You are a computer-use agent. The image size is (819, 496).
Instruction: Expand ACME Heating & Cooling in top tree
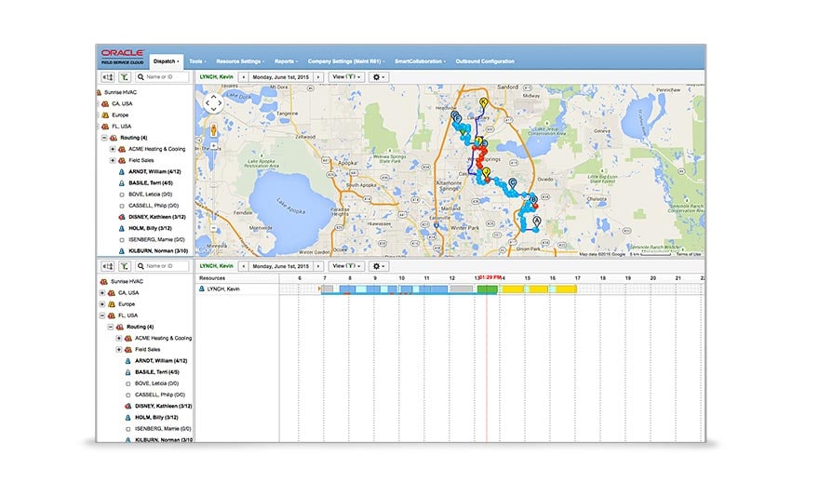click(x=113, y=149)
